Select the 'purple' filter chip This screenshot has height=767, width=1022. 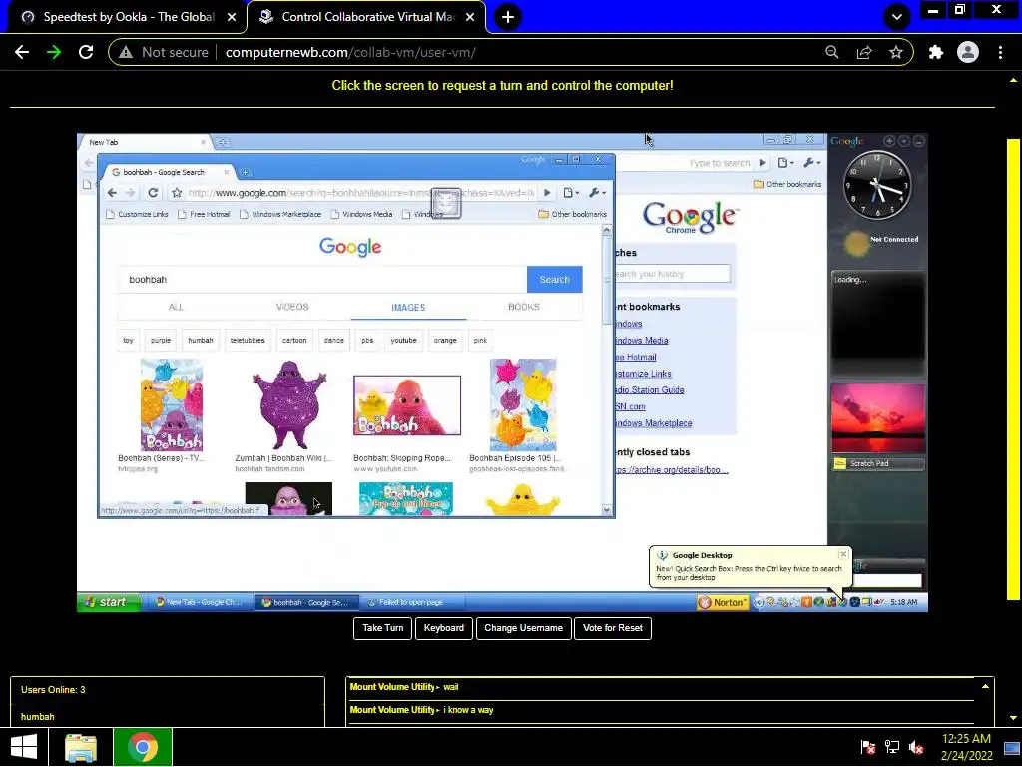(161, 340)
